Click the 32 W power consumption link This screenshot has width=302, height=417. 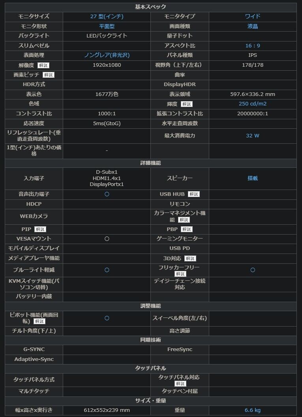tap(253, 135)
